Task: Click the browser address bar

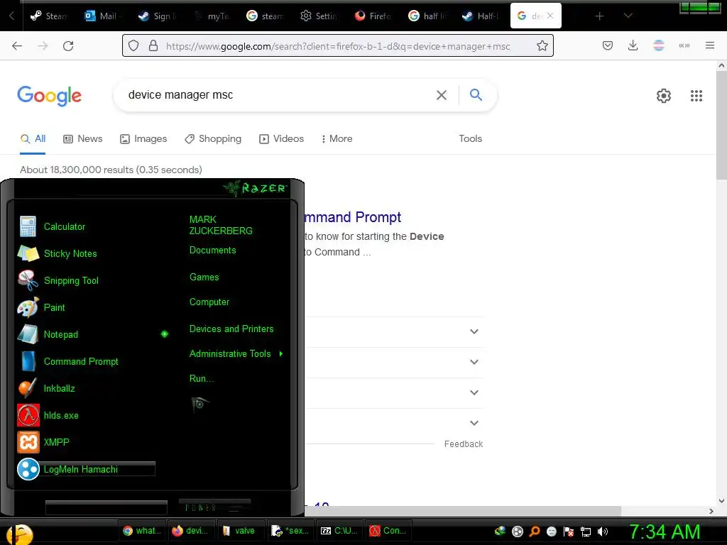Action: pos(337,46)
